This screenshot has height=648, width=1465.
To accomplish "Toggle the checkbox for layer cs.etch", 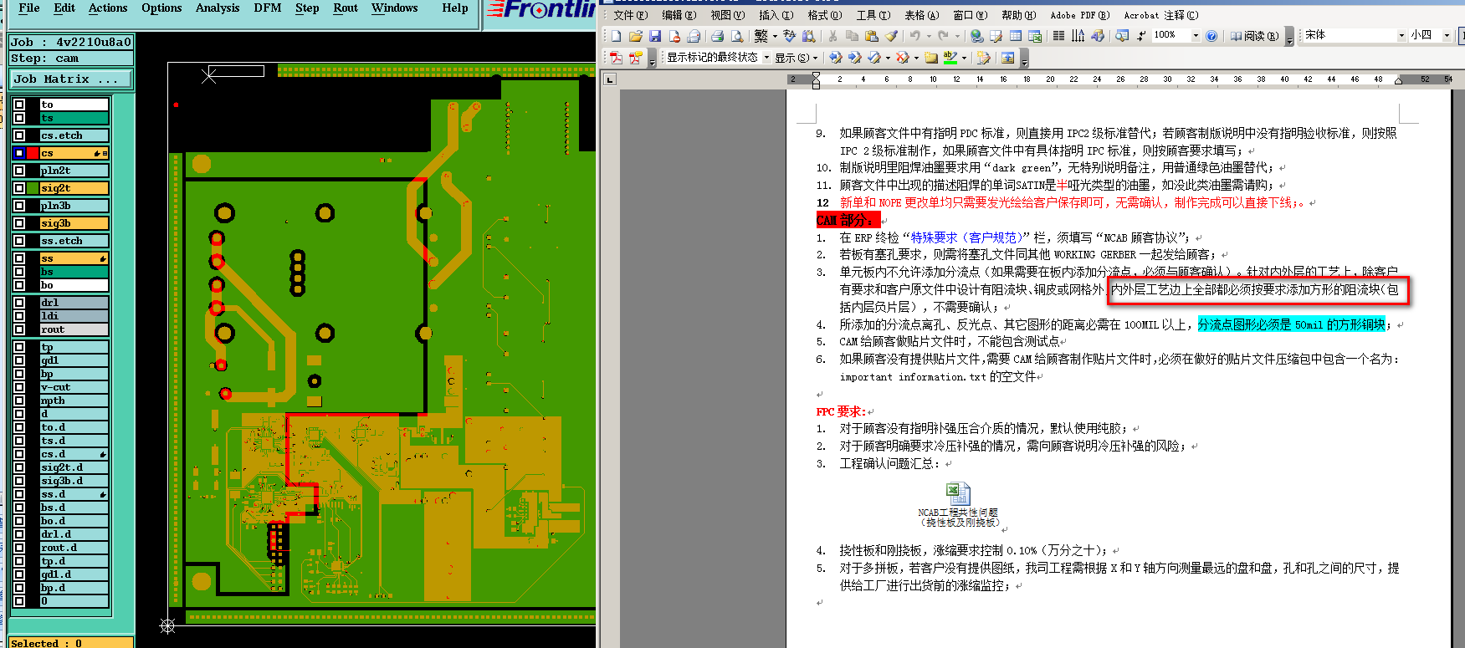I will pyautogui.click(x=19, y=135).
